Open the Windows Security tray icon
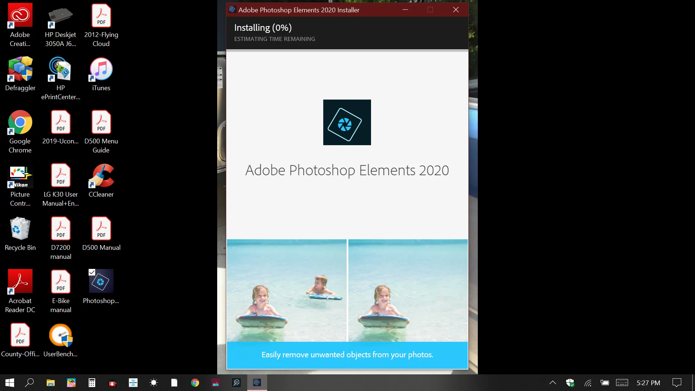695x391 pixels. click(x=570, y=383)
